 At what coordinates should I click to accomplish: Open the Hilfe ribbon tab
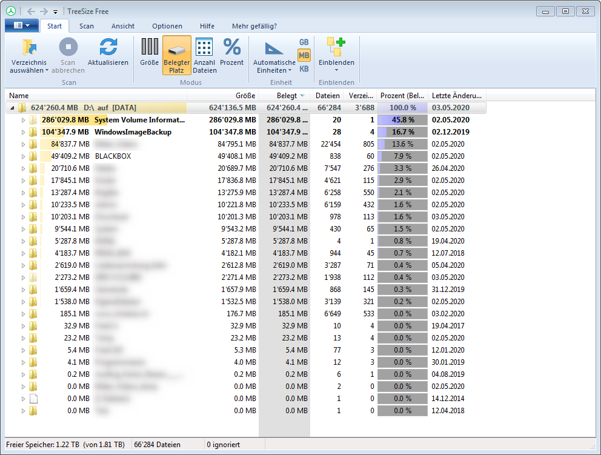[207, 26]
